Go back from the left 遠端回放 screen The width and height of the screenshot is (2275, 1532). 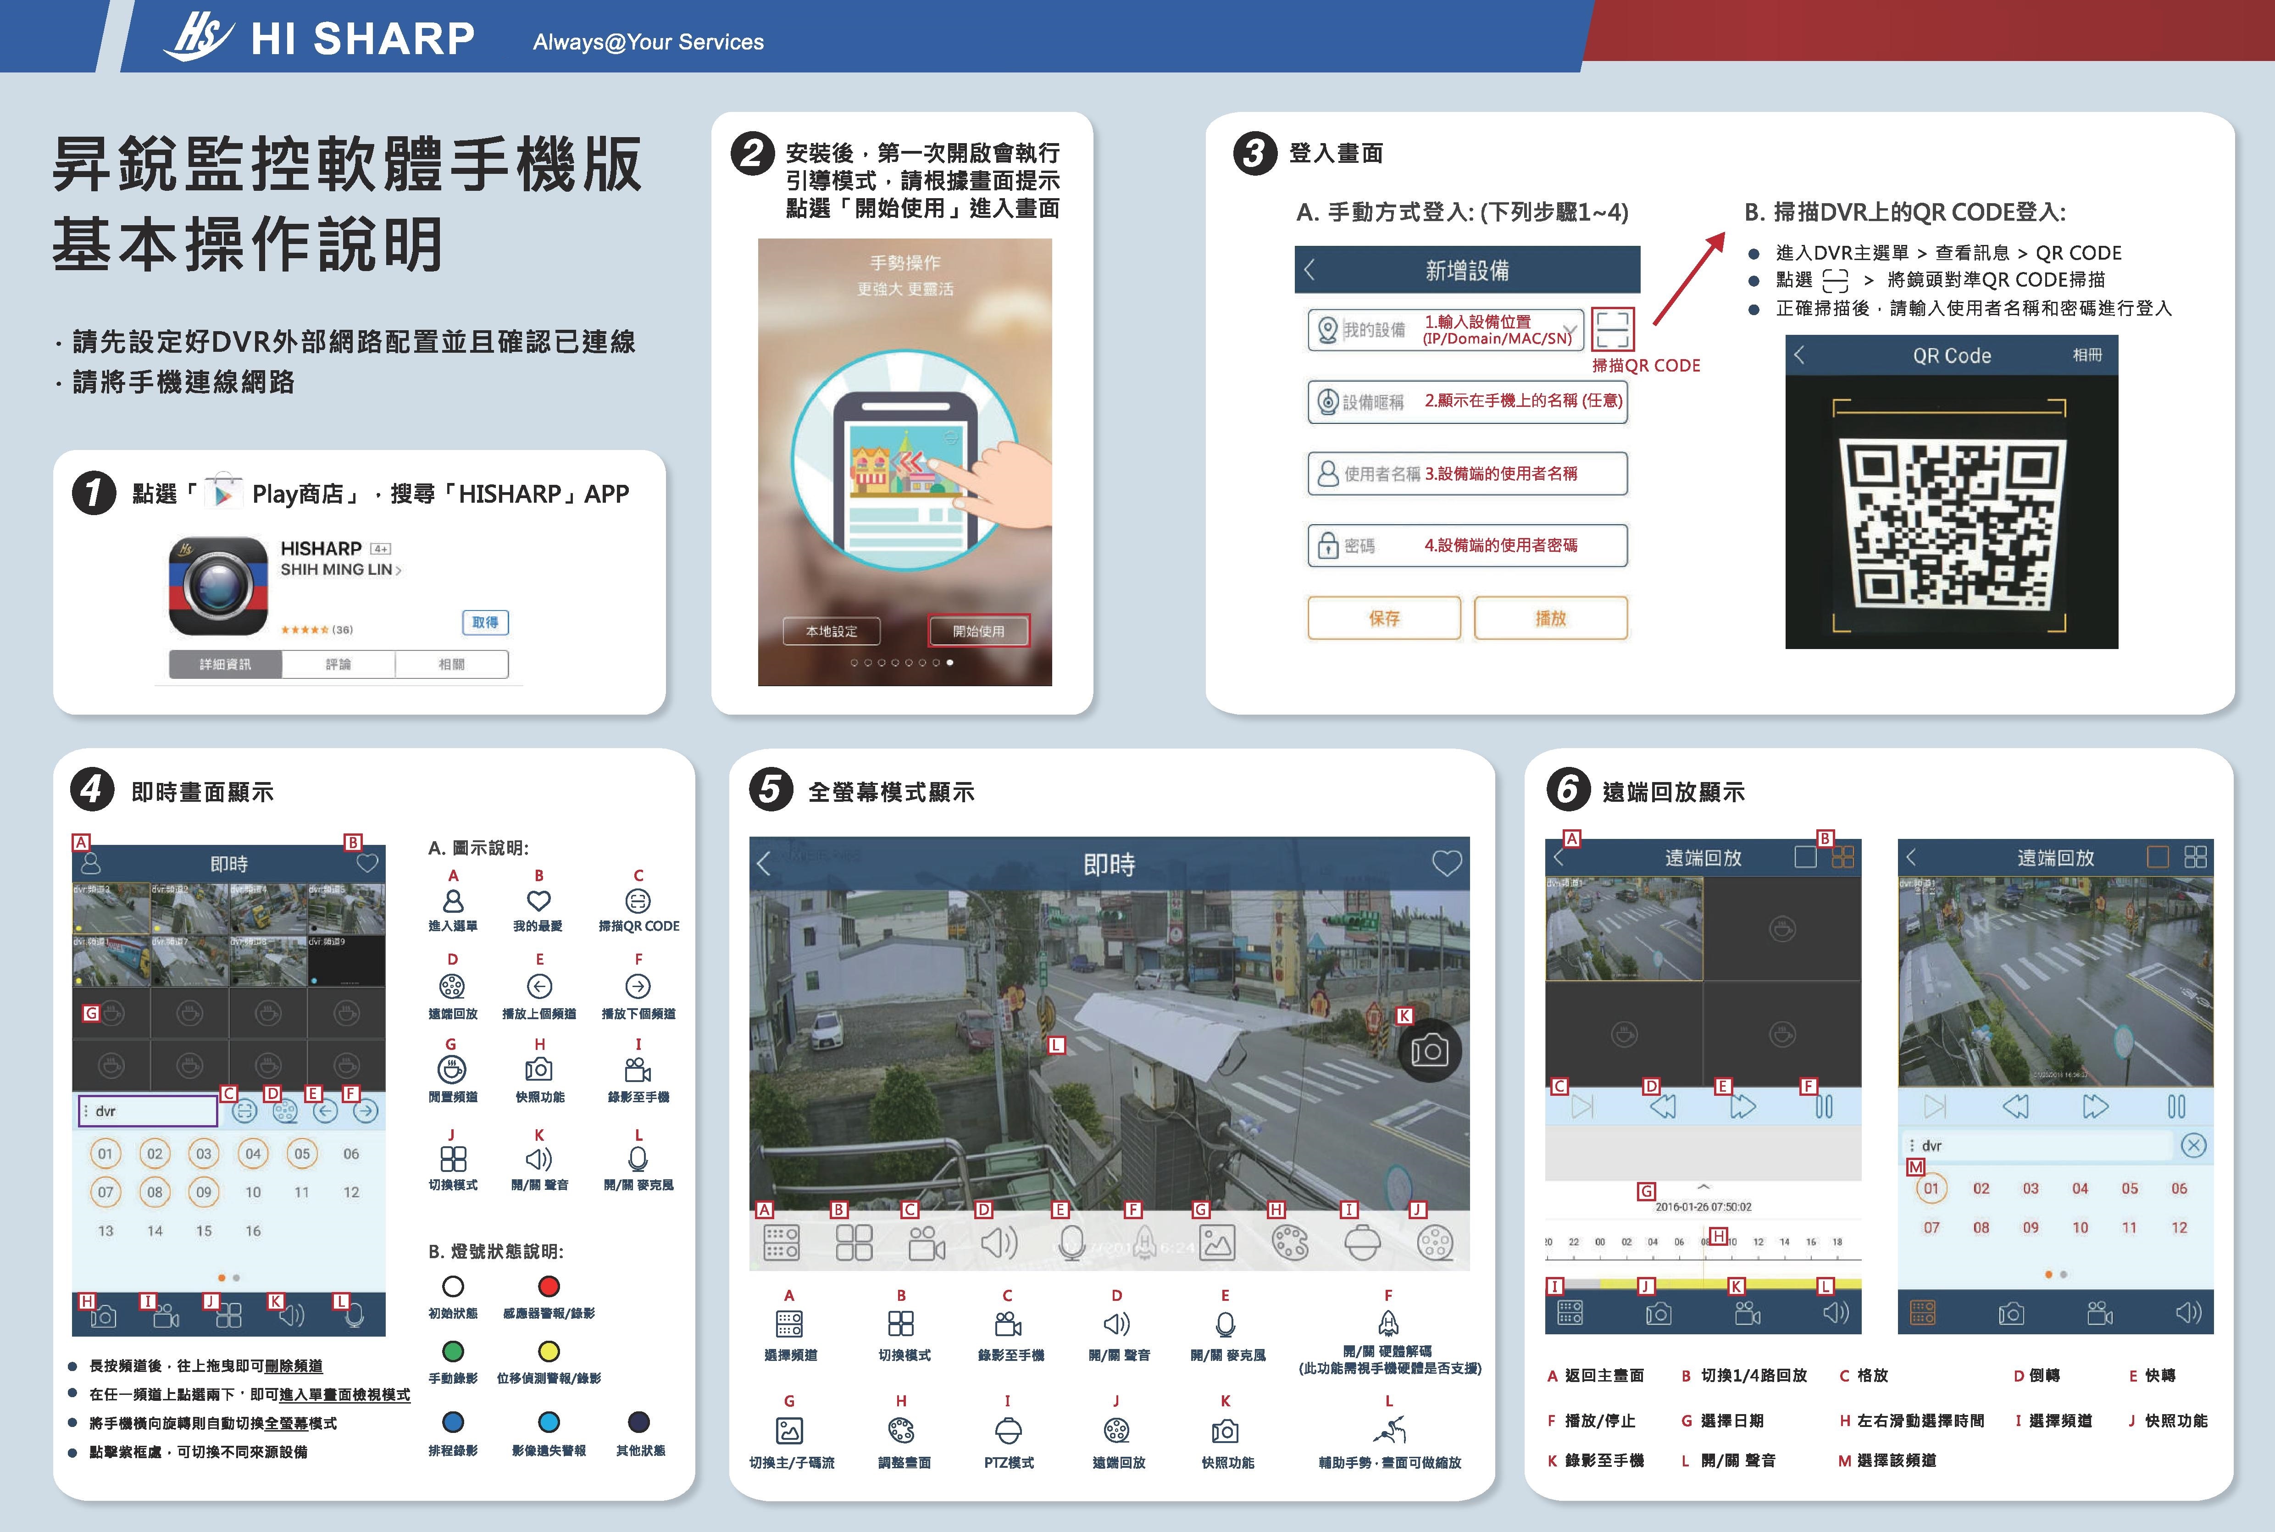point(1559,858)
